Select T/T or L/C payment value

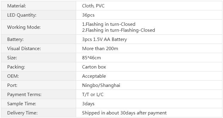(x=93, y=94)
